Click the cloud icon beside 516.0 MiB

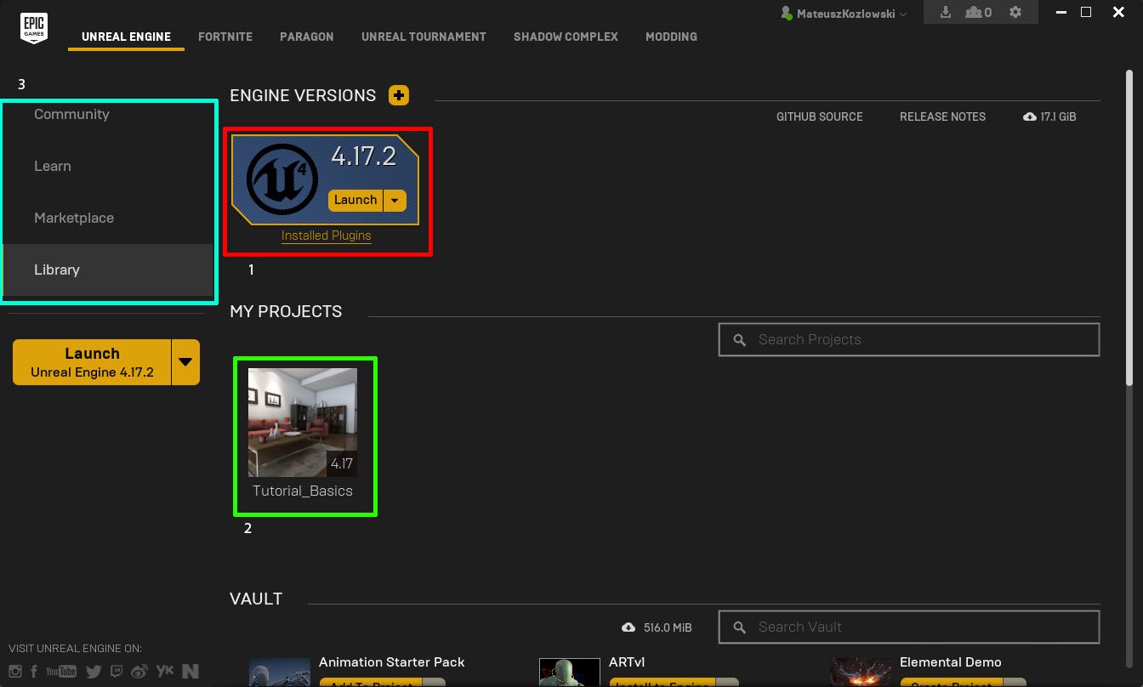[x=628, y=627]
